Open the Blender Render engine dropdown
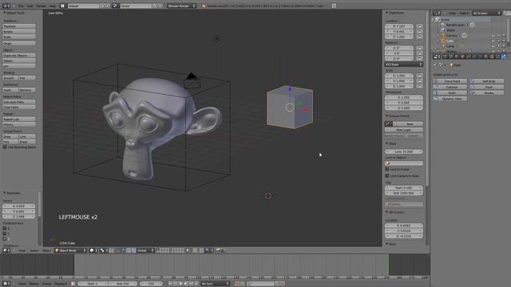 pos(181,6)
